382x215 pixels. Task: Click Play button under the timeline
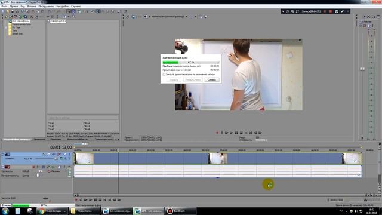[x=90, y=200]
